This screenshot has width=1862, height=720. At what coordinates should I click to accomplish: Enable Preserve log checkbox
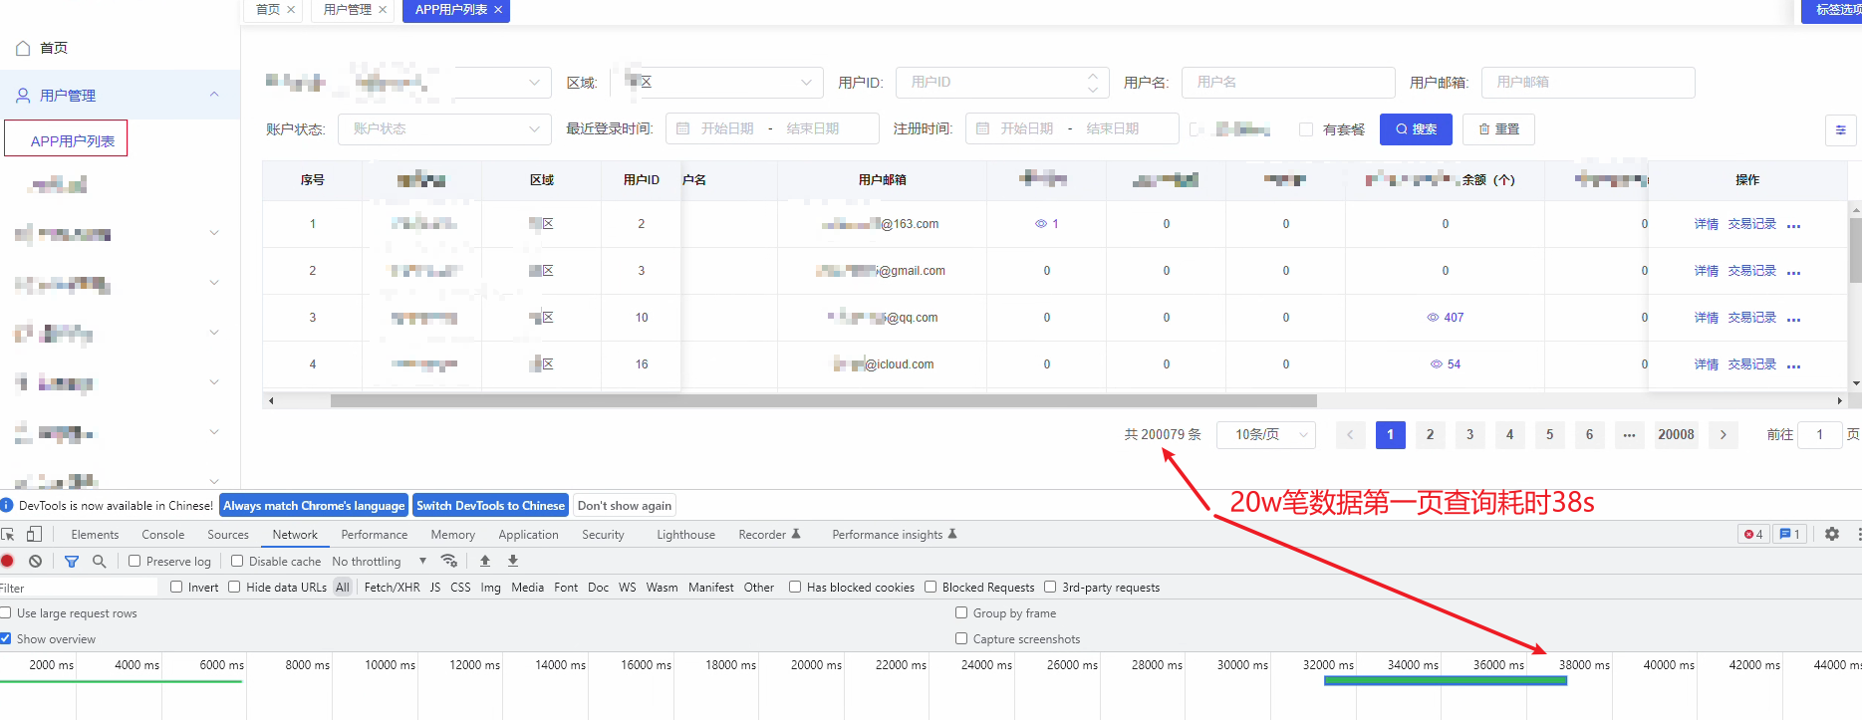[134, 562]
